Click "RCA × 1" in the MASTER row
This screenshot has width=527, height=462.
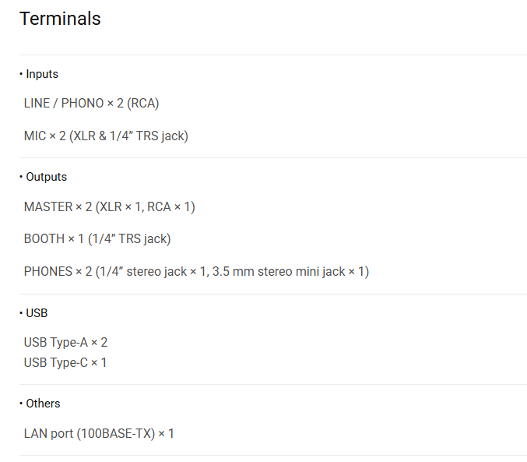171,206
